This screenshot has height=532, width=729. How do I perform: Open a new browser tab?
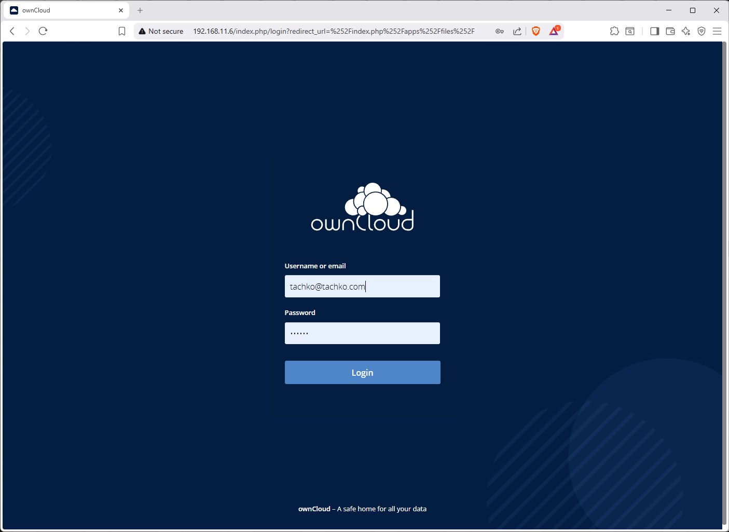coord(140,10)
